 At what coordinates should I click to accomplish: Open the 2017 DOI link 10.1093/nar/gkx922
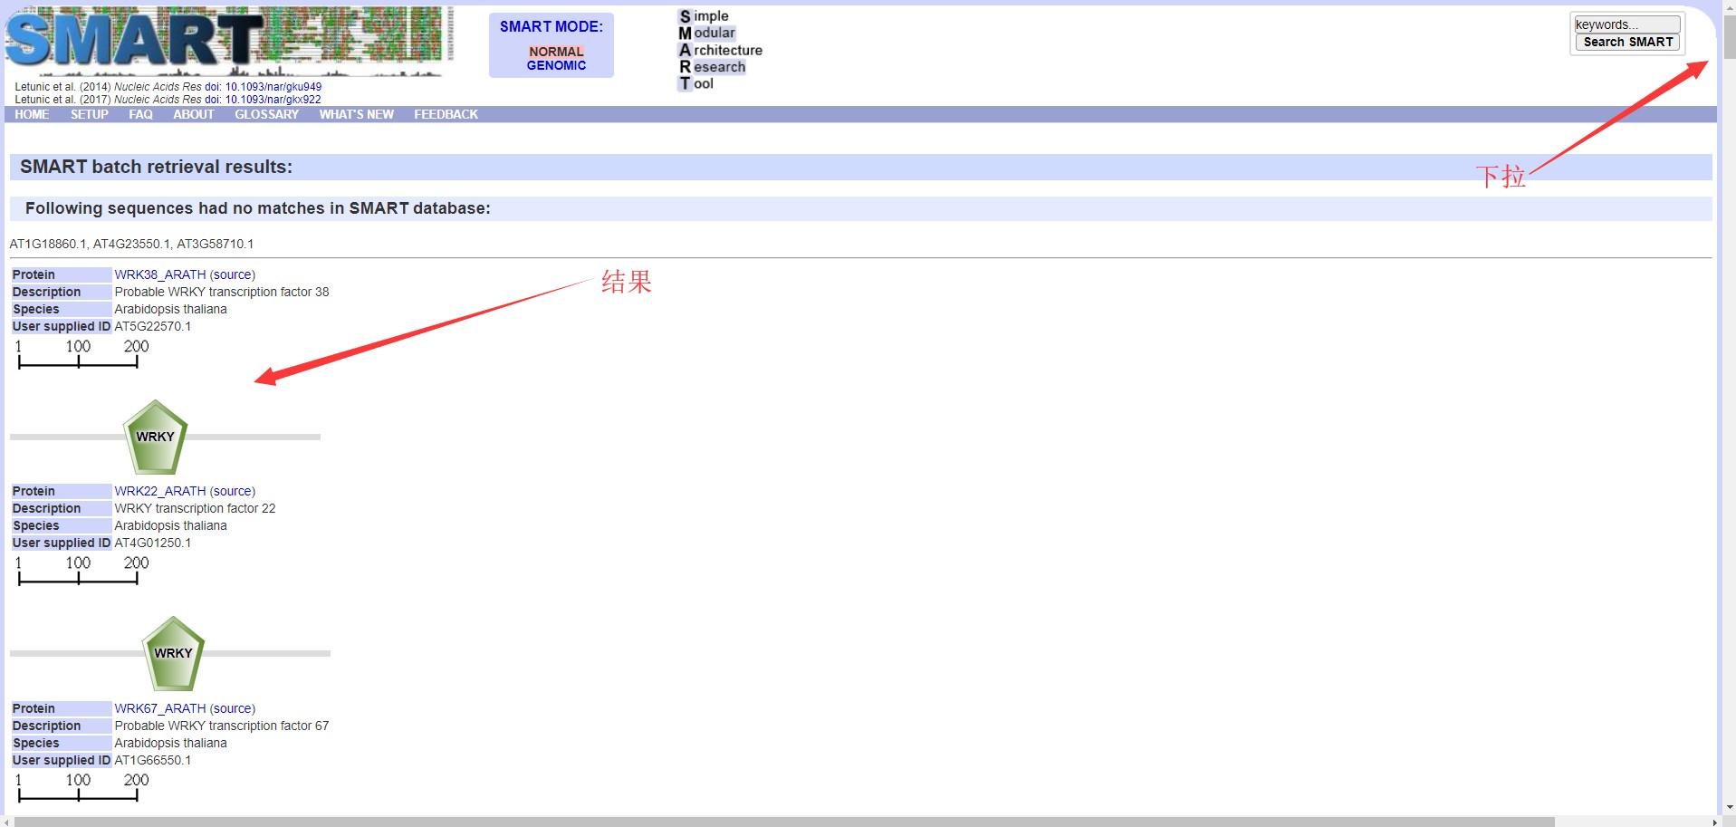273,100
